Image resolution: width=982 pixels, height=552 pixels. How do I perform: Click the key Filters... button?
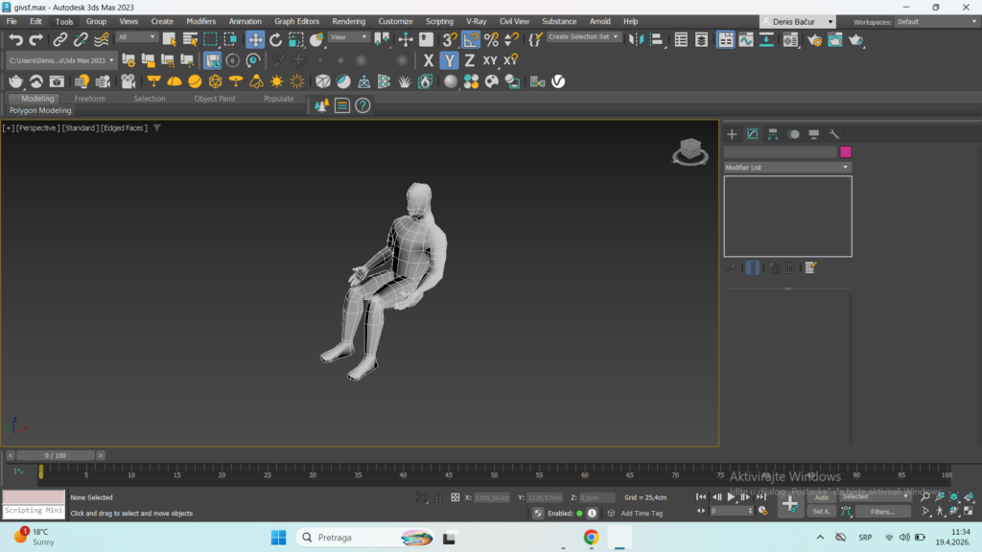pos(883,512)
